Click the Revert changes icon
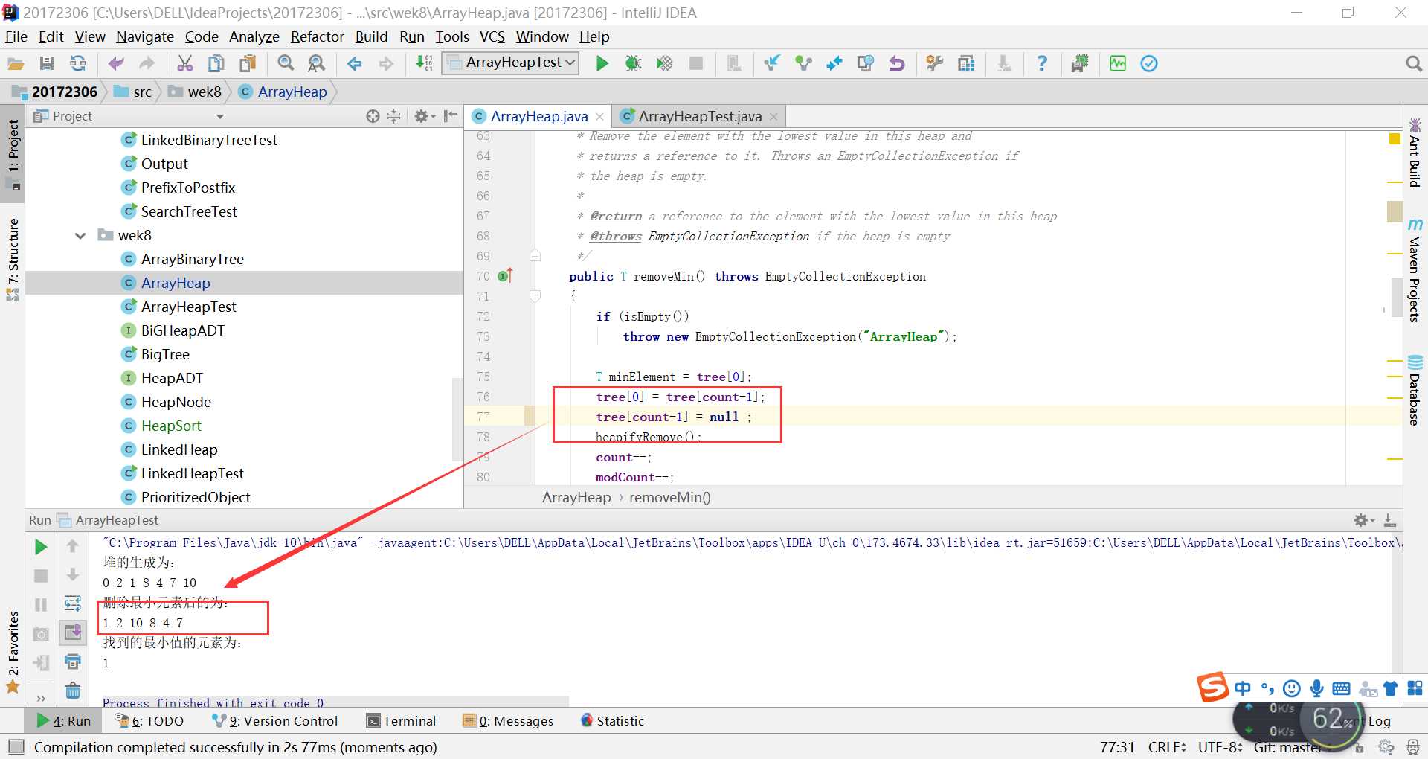The height and width of the screenshot is (759, 1428). [897, 64]
